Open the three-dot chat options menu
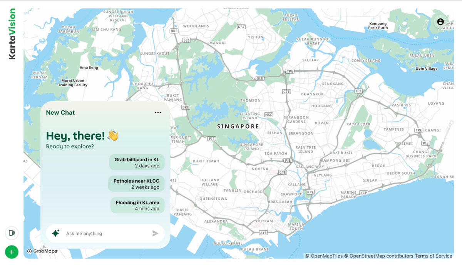The image size is (462, 266). 158,112
